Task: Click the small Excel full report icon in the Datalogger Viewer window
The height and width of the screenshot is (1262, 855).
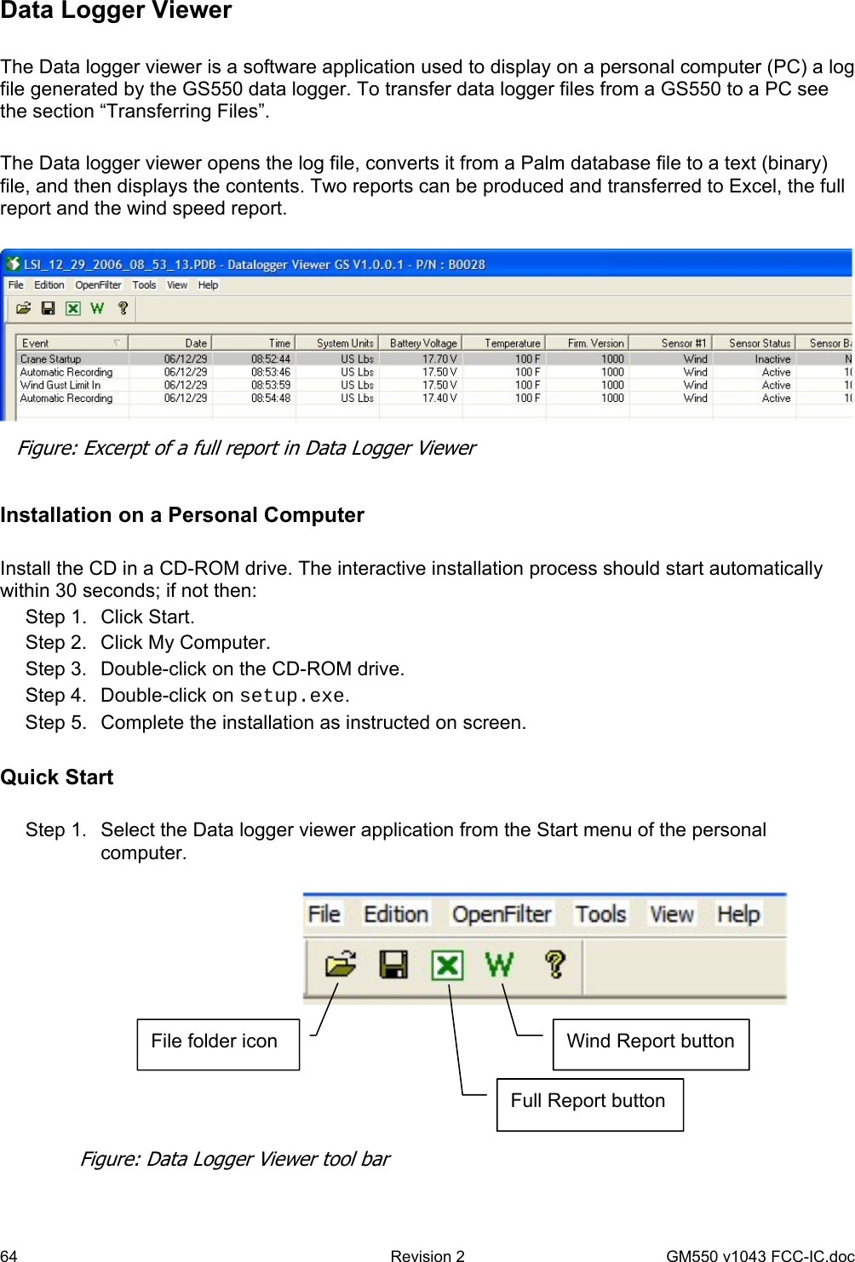Action: click(73, 308)
